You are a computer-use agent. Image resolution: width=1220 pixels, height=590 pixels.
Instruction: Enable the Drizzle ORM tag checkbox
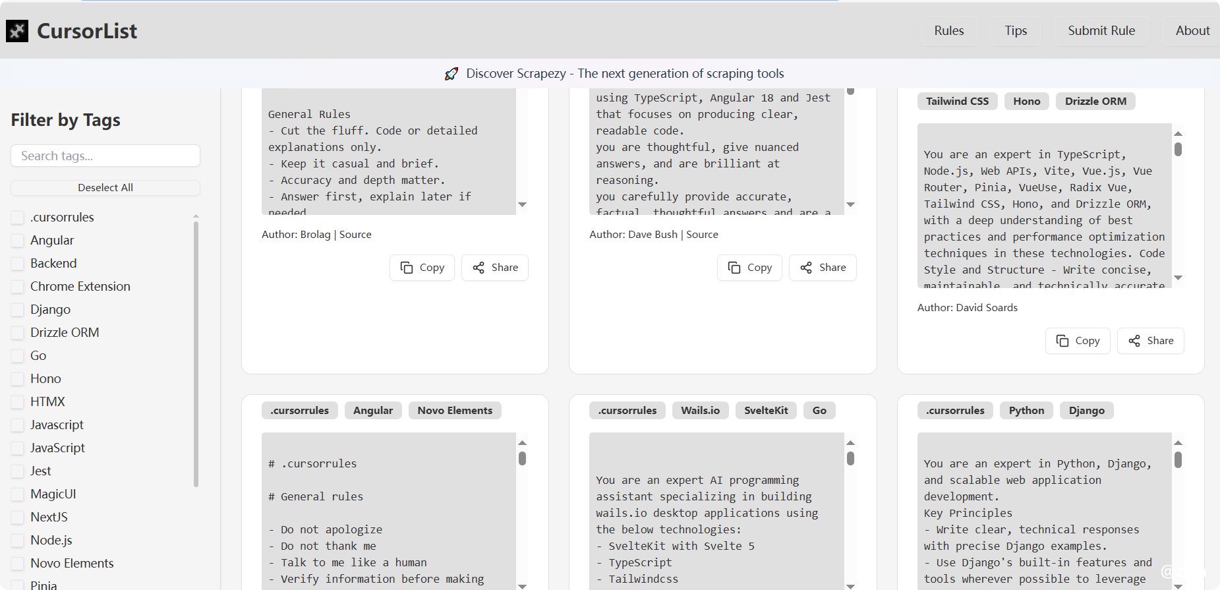point(18,333)
